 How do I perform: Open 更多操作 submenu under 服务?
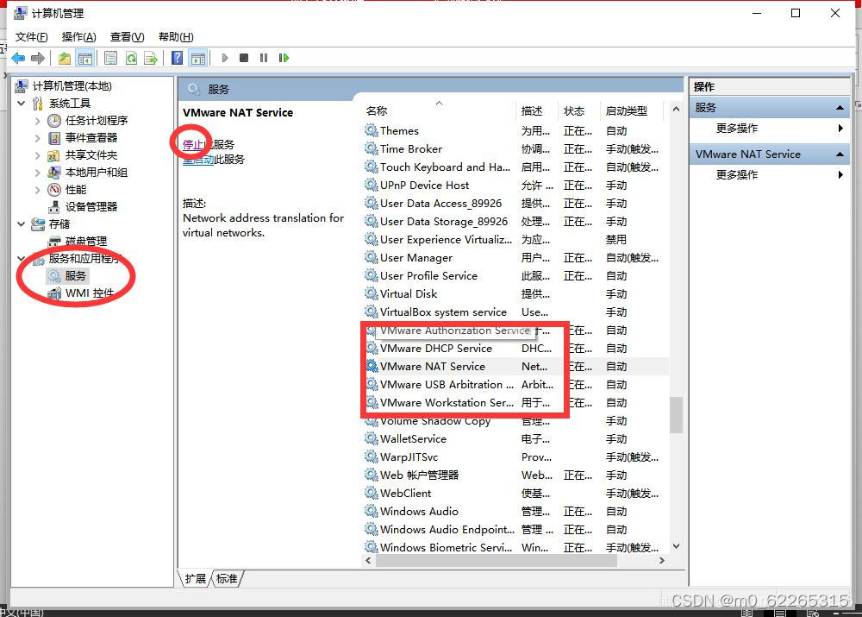pos(769,129)
